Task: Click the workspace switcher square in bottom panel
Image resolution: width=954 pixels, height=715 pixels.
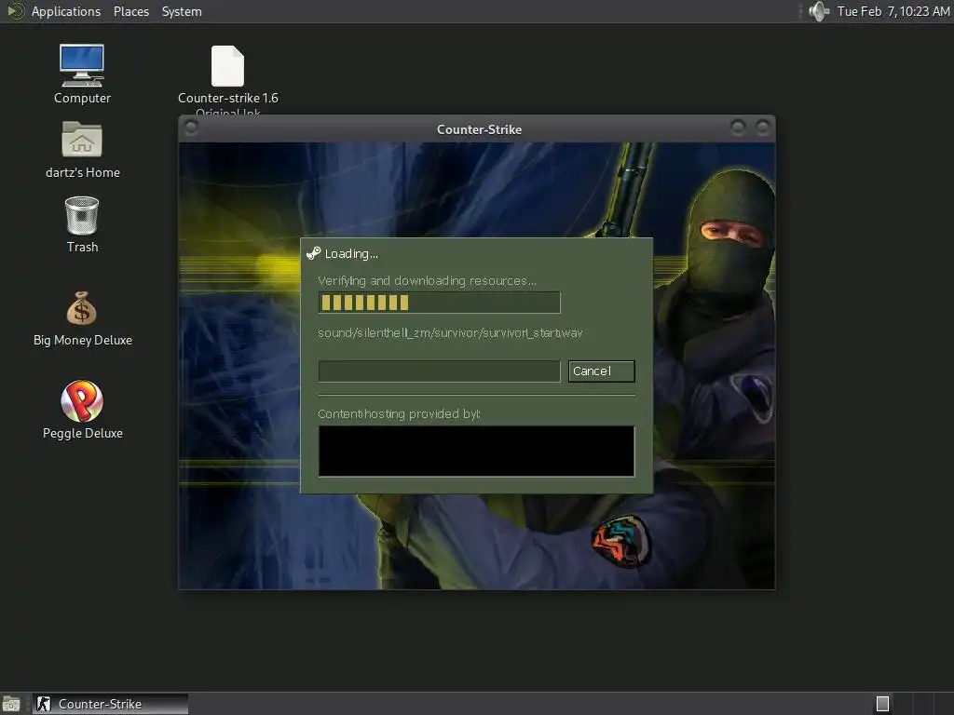Action: [882, 704]
